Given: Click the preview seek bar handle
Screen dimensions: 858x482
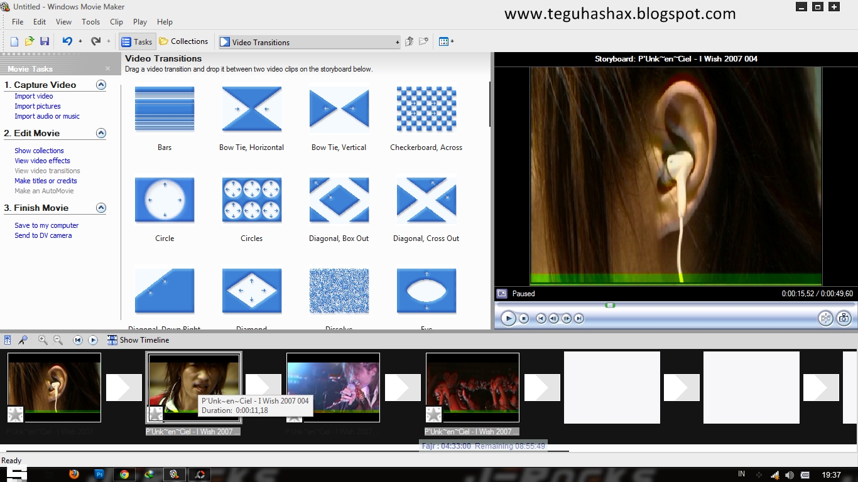Looking at the screenshot, I should click(x=610, y=305).
